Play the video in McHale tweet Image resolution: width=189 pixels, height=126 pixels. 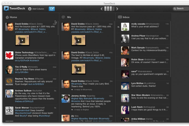point(78,69)
